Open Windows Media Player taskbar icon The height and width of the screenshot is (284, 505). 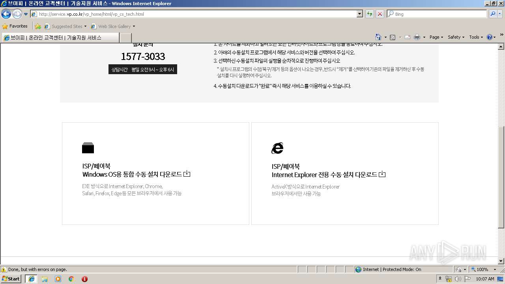[58, 279]
